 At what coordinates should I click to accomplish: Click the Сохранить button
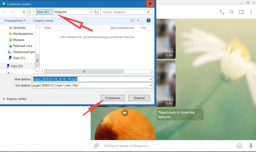point(113,98)
